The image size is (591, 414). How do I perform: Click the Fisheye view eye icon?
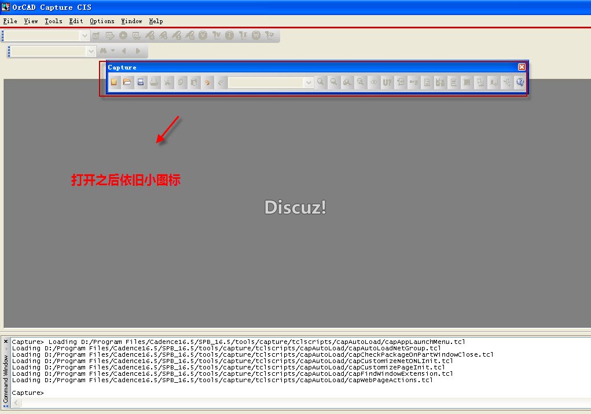373,82
